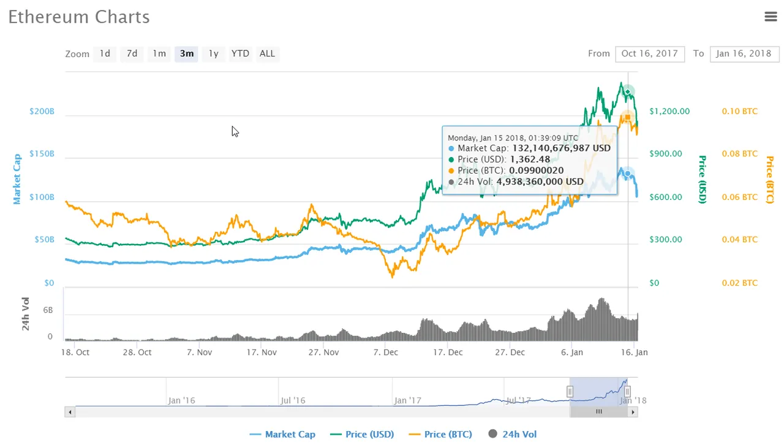Click the orange Price BTC data marker
The height and width of the screenshot is (447, 784).
click(x=627, y=117)
